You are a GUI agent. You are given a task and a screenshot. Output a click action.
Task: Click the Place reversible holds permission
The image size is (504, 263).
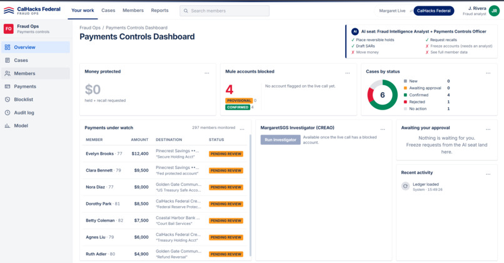click(373, 40)
